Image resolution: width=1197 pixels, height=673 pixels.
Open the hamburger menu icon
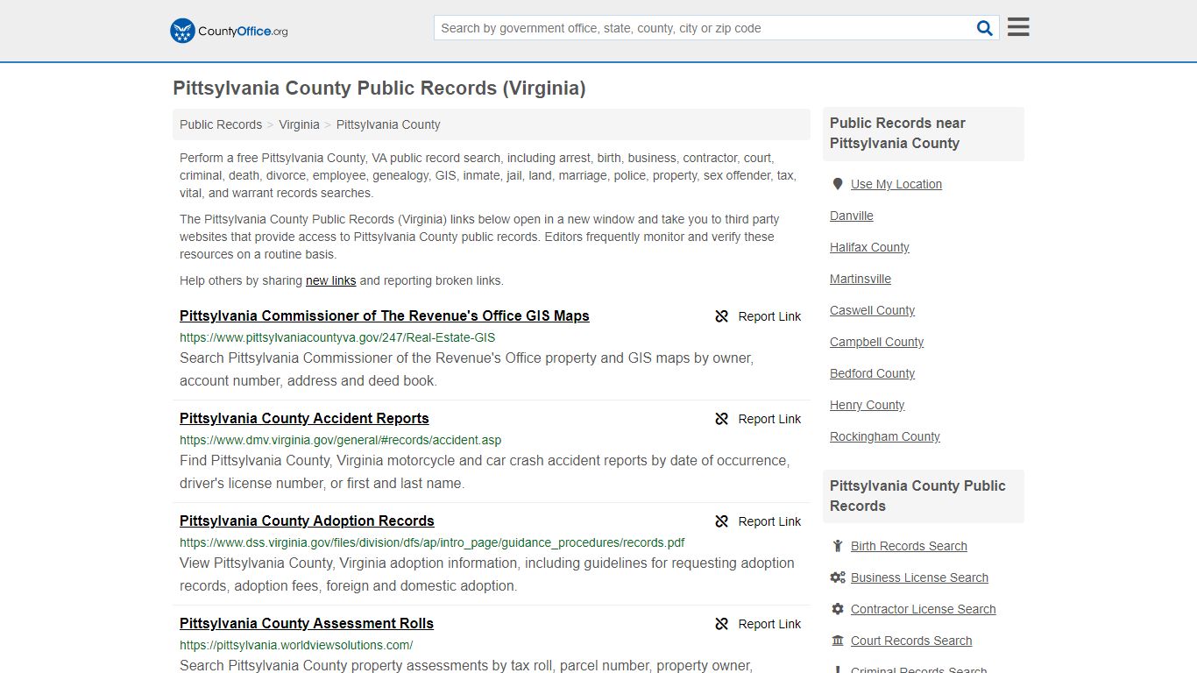point(1018,27)
